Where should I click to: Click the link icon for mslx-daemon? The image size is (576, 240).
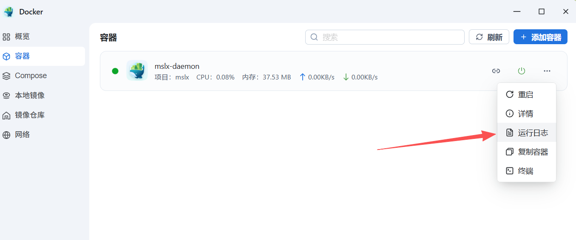(496, 71)
